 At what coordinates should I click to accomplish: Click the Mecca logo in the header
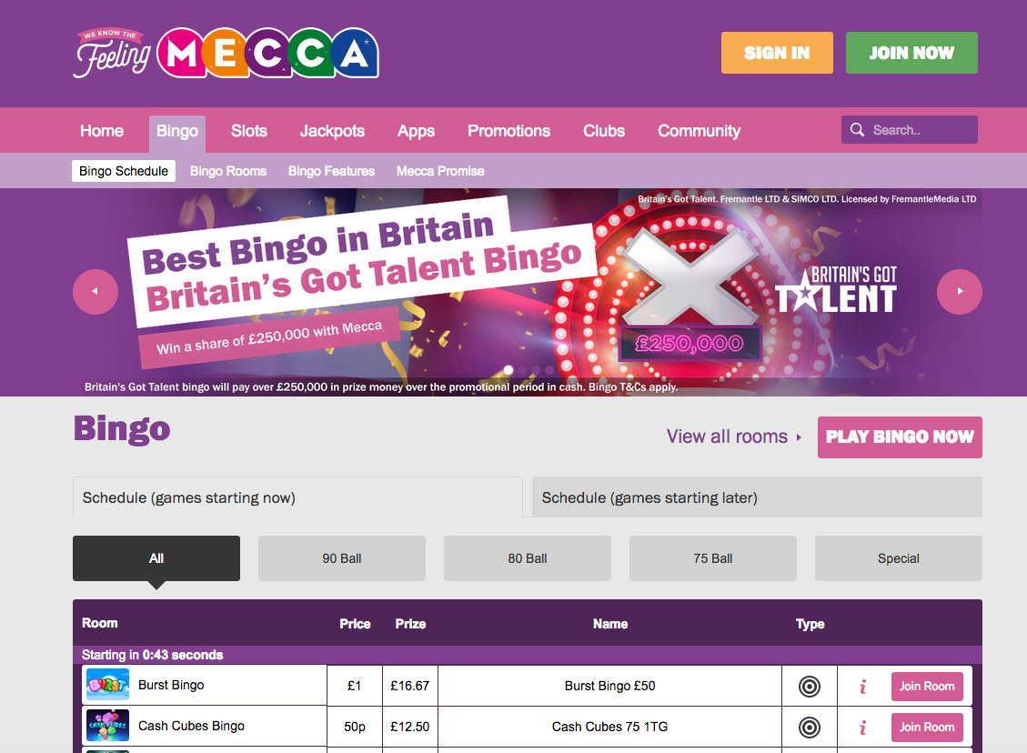point(225,52)
